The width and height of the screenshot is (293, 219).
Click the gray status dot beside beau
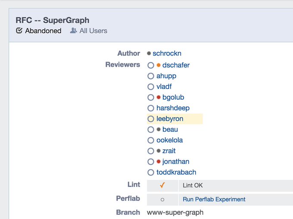click(x=159, y=129)
